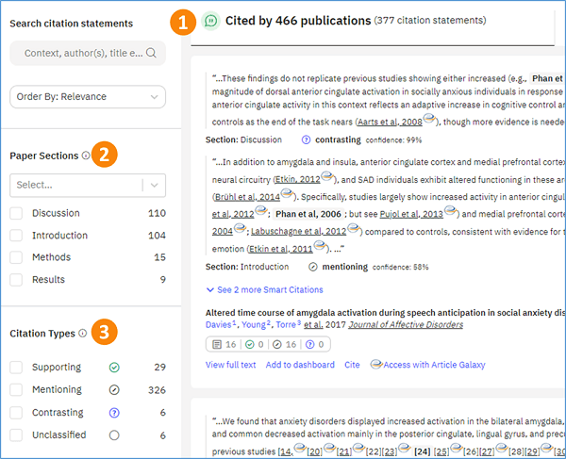Click the total citations document icon showing 16
This screenshot has width=566, height=459.
tap(217, 344)
